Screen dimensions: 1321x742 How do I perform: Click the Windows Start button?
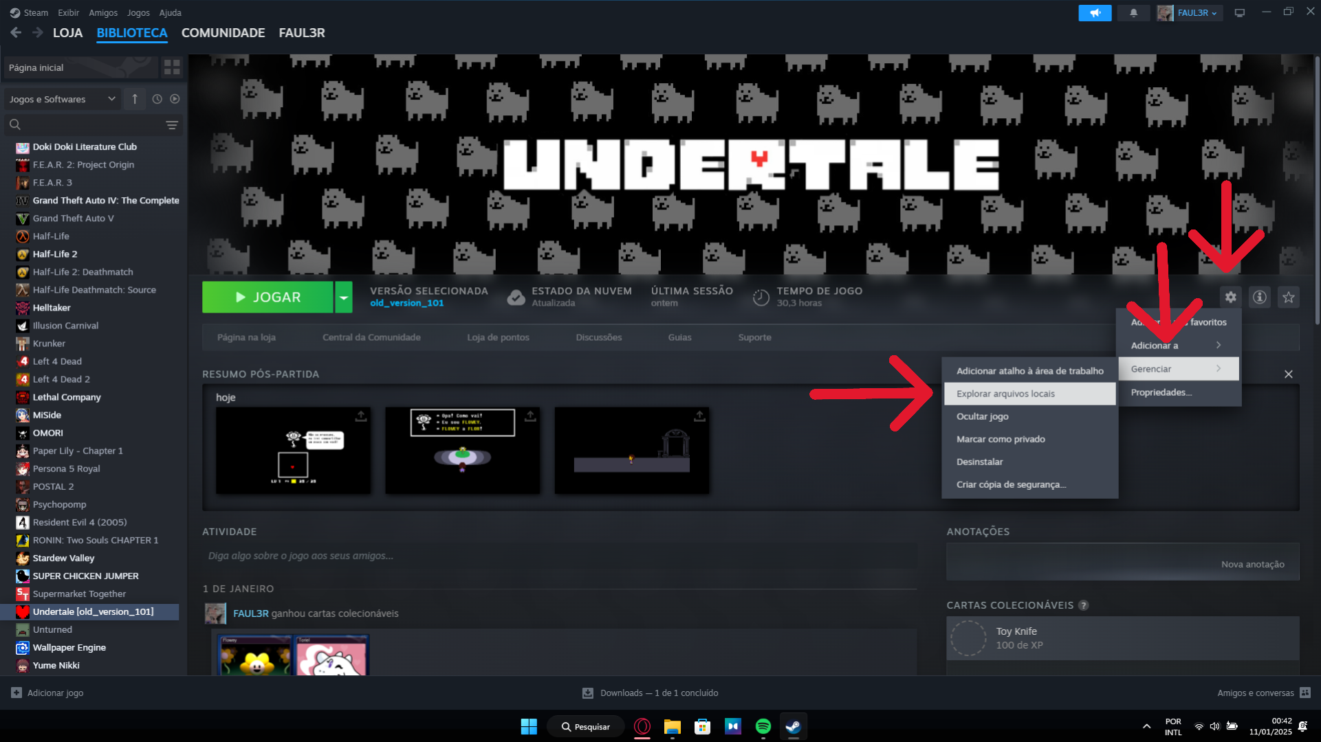click(529, 726)
